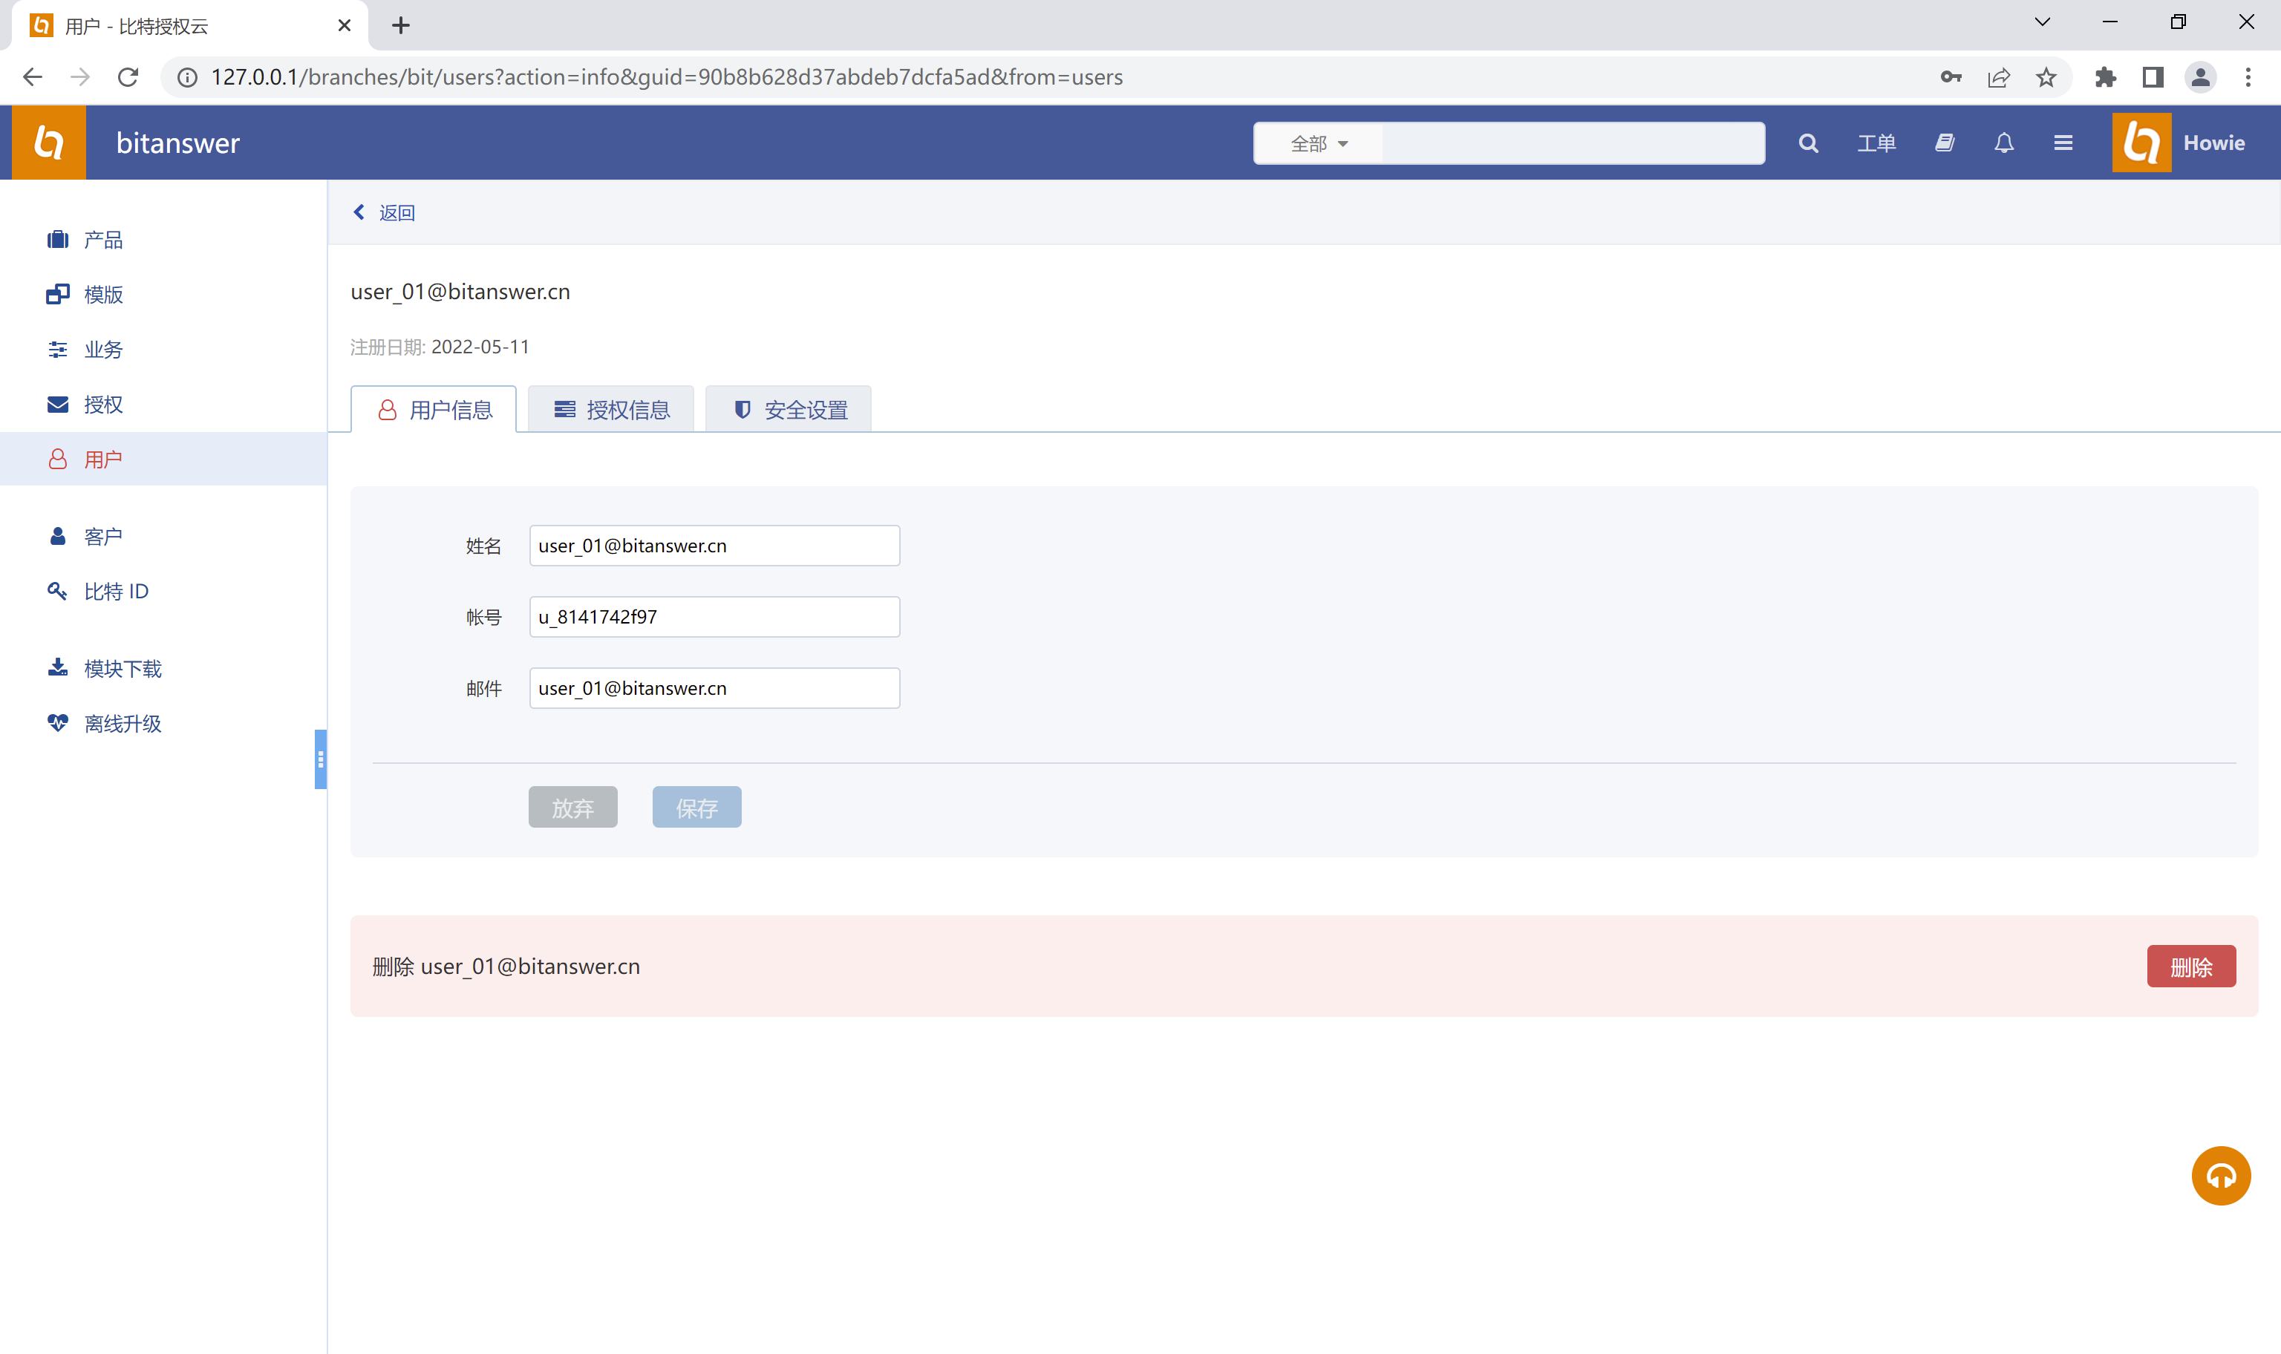
Task: Open 模块下载 in sidebar
Action: [121, 669]
